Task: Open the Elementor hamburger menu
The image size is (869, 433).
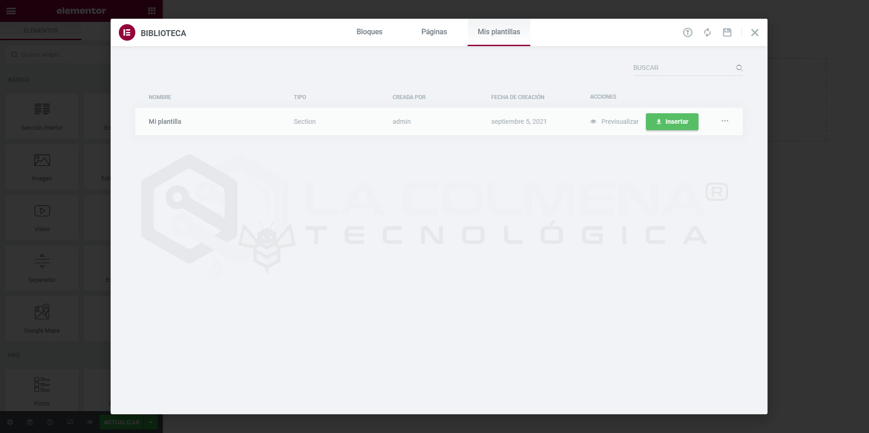Action: [x=11, y=11]
